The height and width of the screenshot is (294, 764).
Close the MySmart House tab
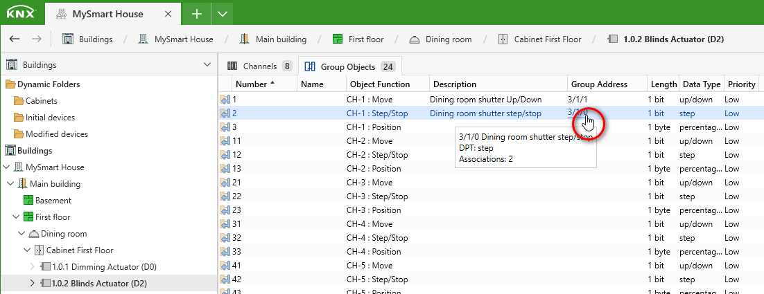[168, 14]
